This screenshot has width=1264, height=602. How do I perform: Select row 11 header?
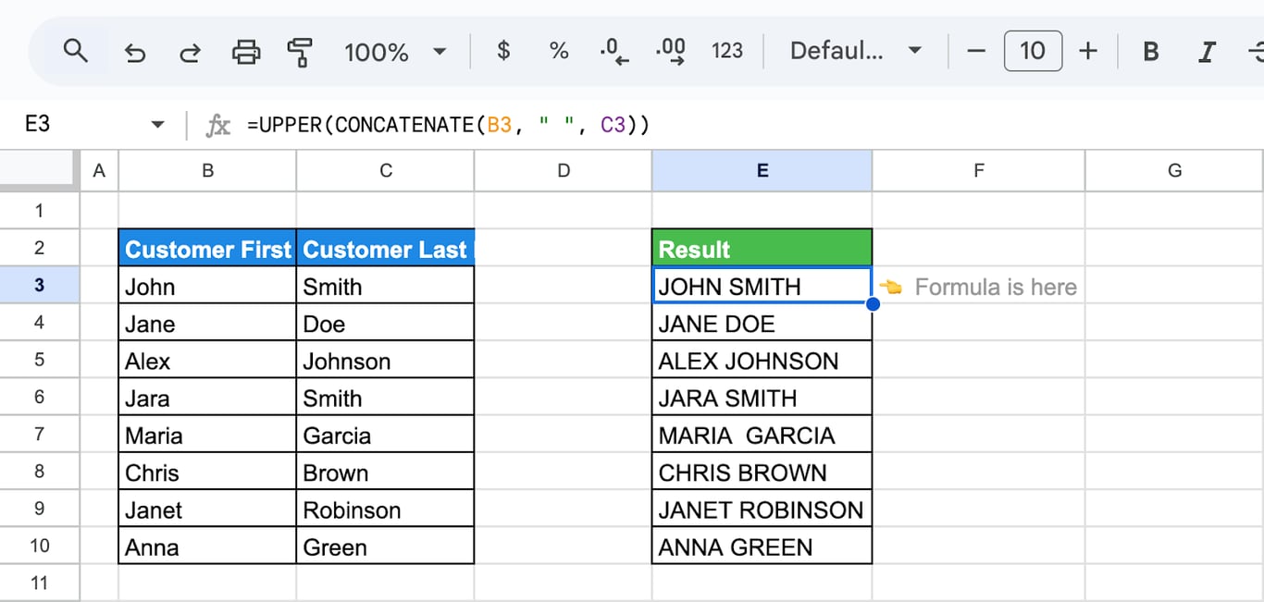[40, 583]
